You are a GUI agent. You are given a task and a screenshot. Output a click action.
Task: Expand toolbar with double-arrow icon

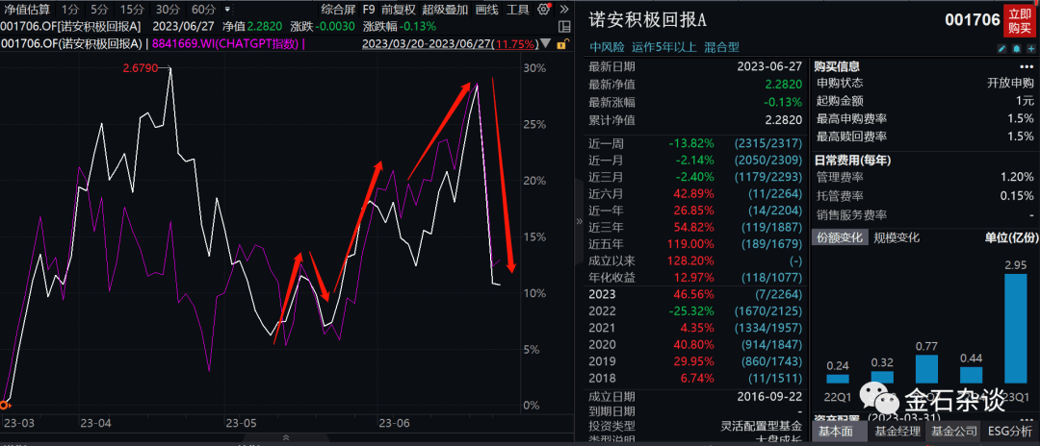[563, 10]
